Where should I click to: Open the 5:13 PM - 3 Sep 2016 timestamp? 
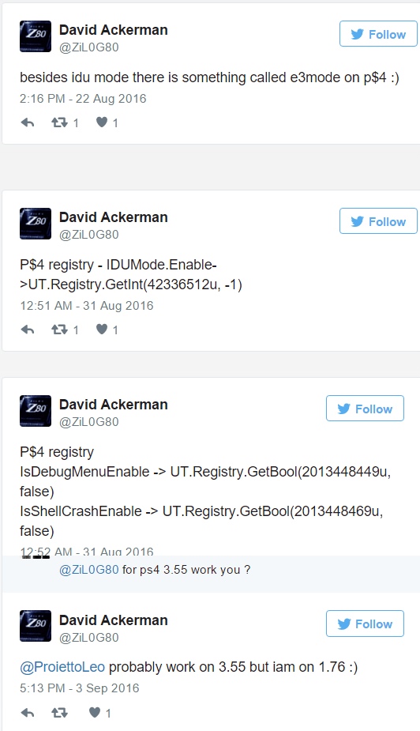[79, 688]
